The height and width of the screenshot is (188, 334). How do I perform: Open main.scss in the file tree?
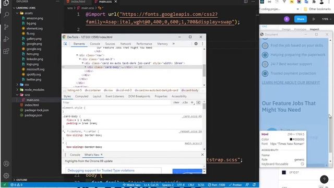32,100
